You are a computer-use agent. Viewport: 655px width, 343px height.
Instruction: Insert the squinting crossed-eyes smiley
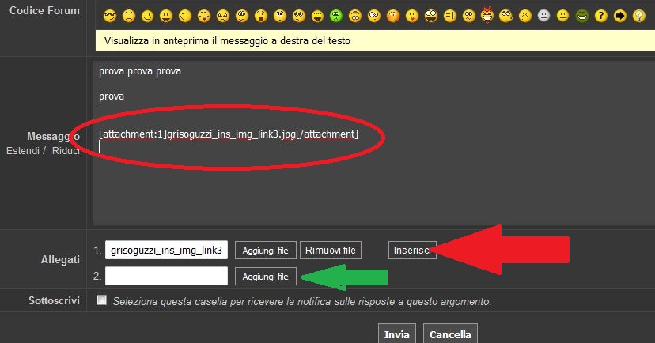(x=525, y=17)
